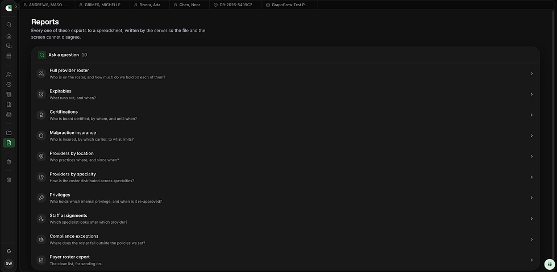Image resolution: width=557 pixels, height=272 pixels.
Task: Expand the sidebar with the chevron toggle
Action: coord(16,6)
